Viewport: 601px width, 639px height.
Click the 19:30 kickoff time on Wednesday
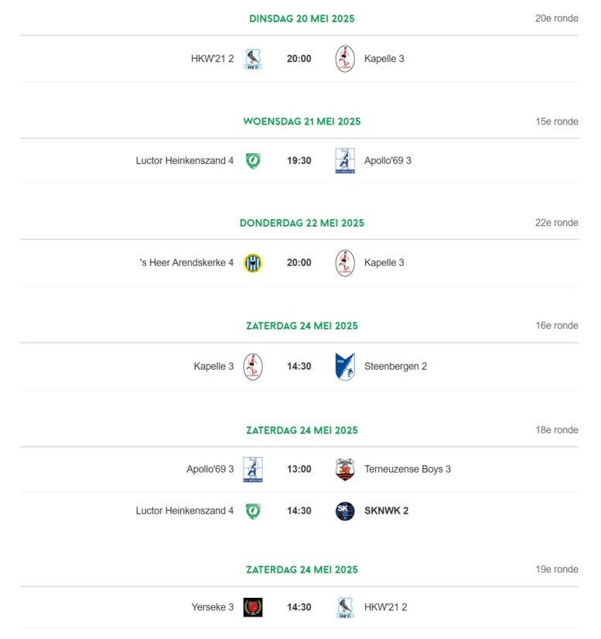click(x=299, y=161)
